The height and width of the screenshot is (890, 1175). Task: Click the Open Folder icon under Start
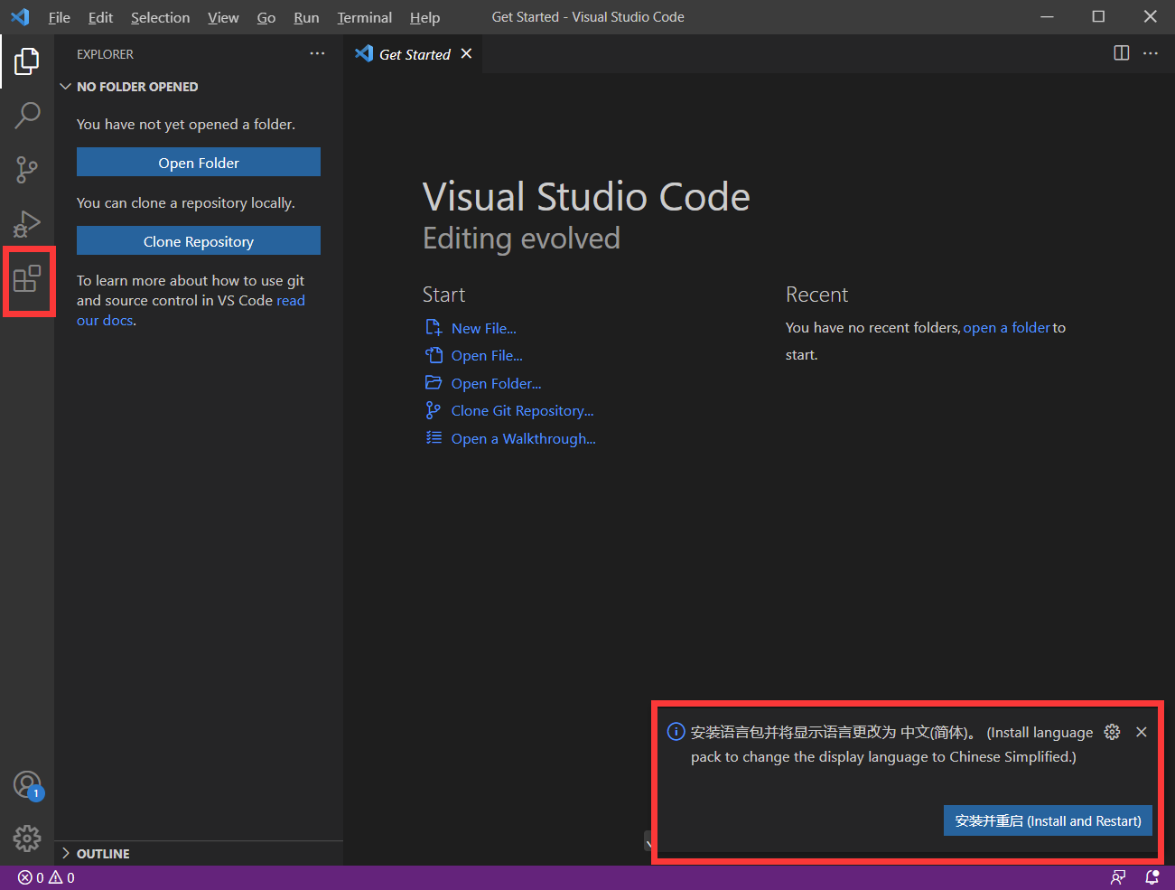(x=434, y=382)
